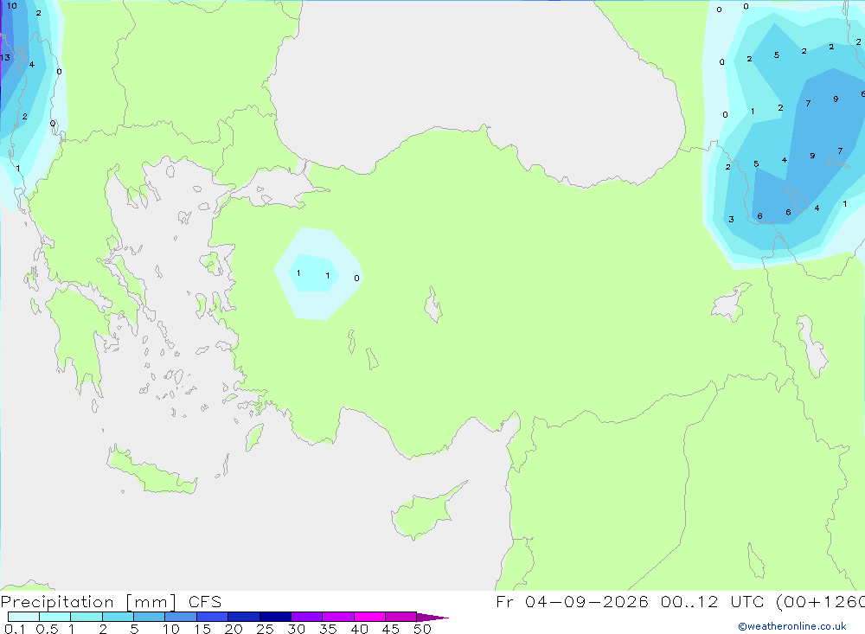Click the 25–30 mm dark navy swatch
865x634 pixels.
click(275, 617)
